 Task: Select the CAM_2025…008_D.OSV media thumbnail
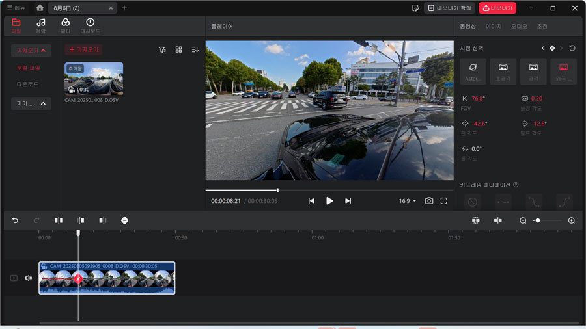point(94,79)
